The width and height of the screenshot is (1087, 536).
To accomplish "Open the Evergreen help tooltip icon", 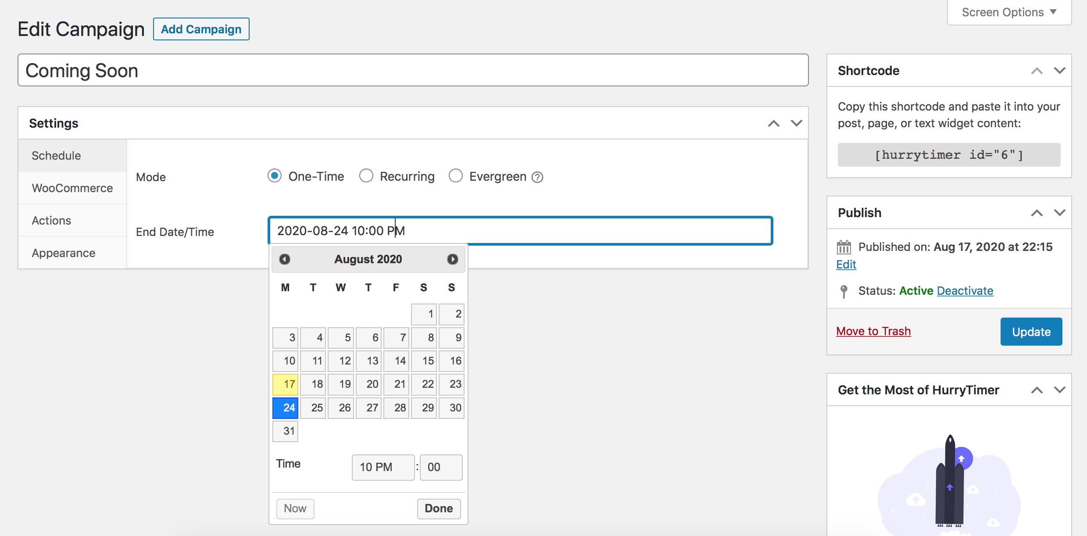I will point(537,177).
